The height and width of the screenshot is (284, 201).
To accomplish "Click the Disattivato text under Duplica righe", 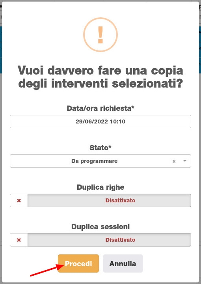I will click(x=120, y=200).
